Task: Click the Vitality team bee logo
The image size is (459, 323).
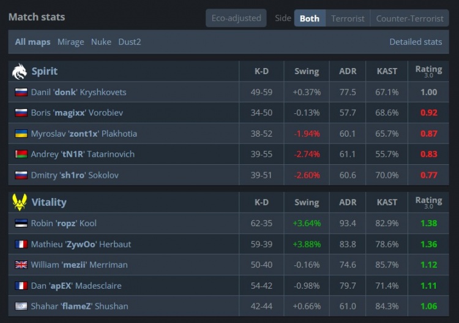Action: click(x=20, y=202)
